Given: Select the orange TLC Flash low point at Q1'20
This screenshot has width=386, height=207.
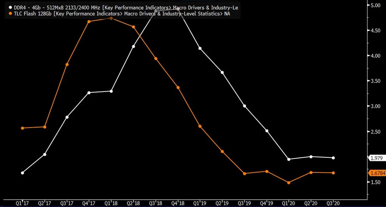Looking at the screenshot, I should point(289,183).
